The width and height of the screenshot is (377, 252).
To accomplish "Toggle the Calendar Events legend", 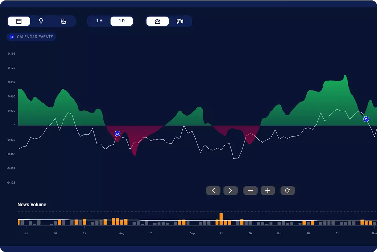I will pos(31,37).
